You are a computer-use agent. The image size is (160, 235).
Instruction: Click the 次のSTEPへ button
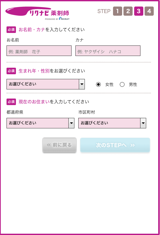pyautogui.click(x=115, y=145)
